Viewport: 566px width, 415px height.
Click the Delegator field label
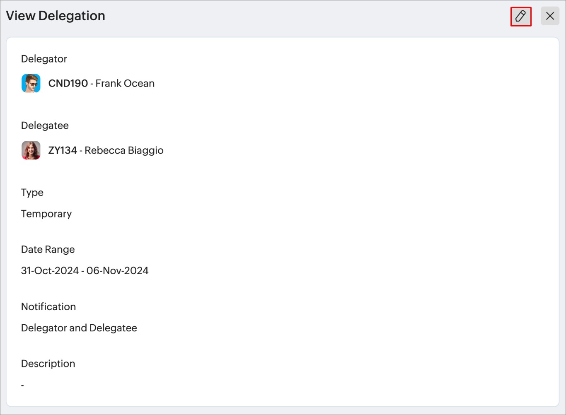(x=44, y=59)
